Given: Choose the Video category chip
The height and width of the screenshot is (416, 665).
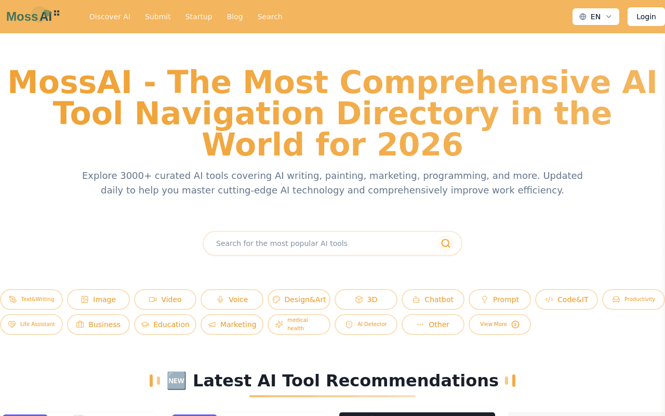Looking at the screenshot, I should 165,300.
